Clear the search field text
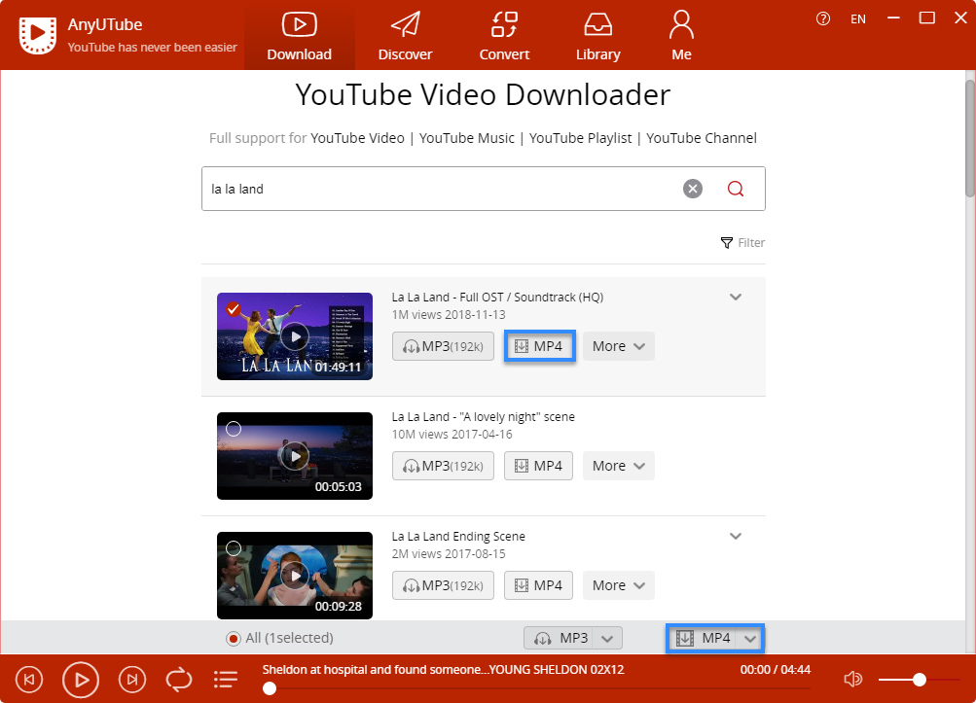Viewport: 976px width, 703px height. click(x=693, y=189)
